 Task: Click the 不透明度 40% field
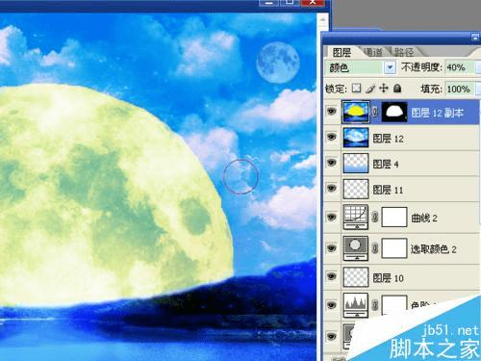click(459, 67)
